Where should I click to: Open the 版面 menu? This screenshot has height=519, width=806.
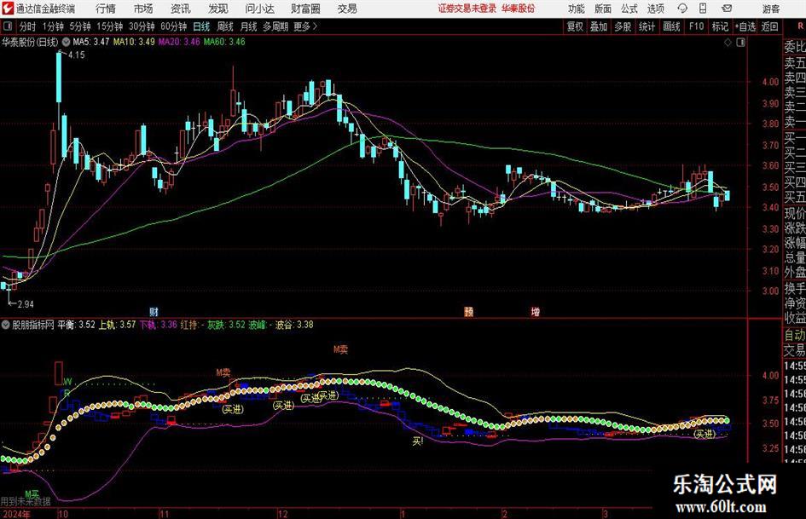[x=603, y=9]
